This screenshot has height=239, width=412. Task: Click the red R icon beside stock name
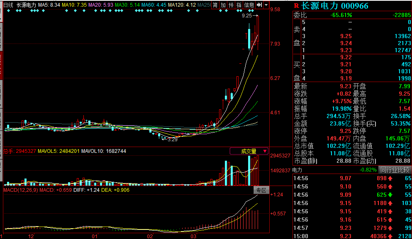[x=296, y=6]
